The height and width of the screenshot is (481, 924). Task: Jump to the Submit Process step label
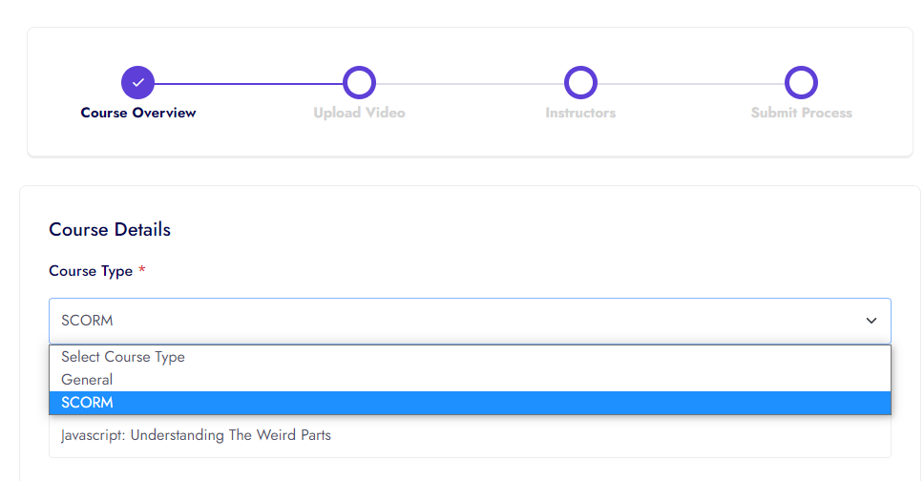pyautogui.click(x=801, y=113)
